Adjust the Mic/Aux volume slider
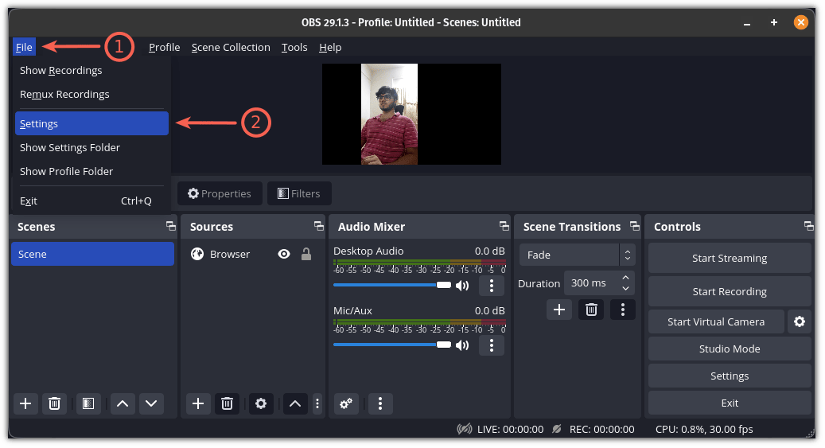 [x=392, y=345]
